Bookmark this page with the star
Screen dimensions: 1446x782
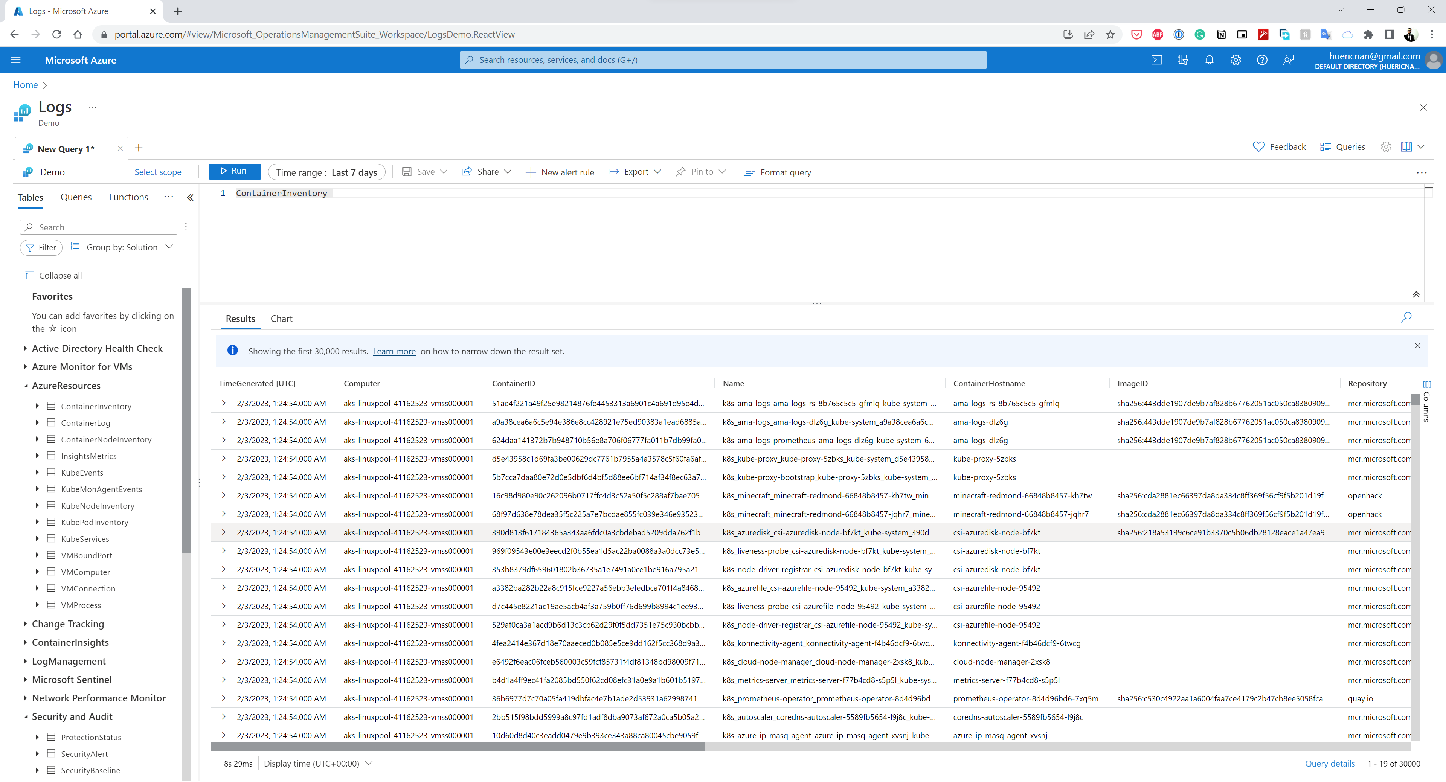[x=1110, y=34]
